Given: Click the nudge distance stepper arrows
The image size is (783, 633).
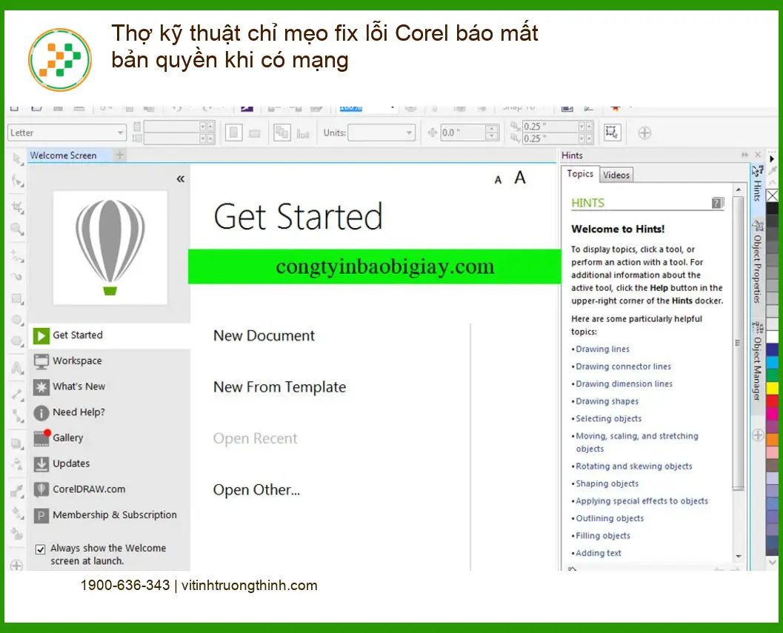Looking at the screenshot, I should coord(492,133).
